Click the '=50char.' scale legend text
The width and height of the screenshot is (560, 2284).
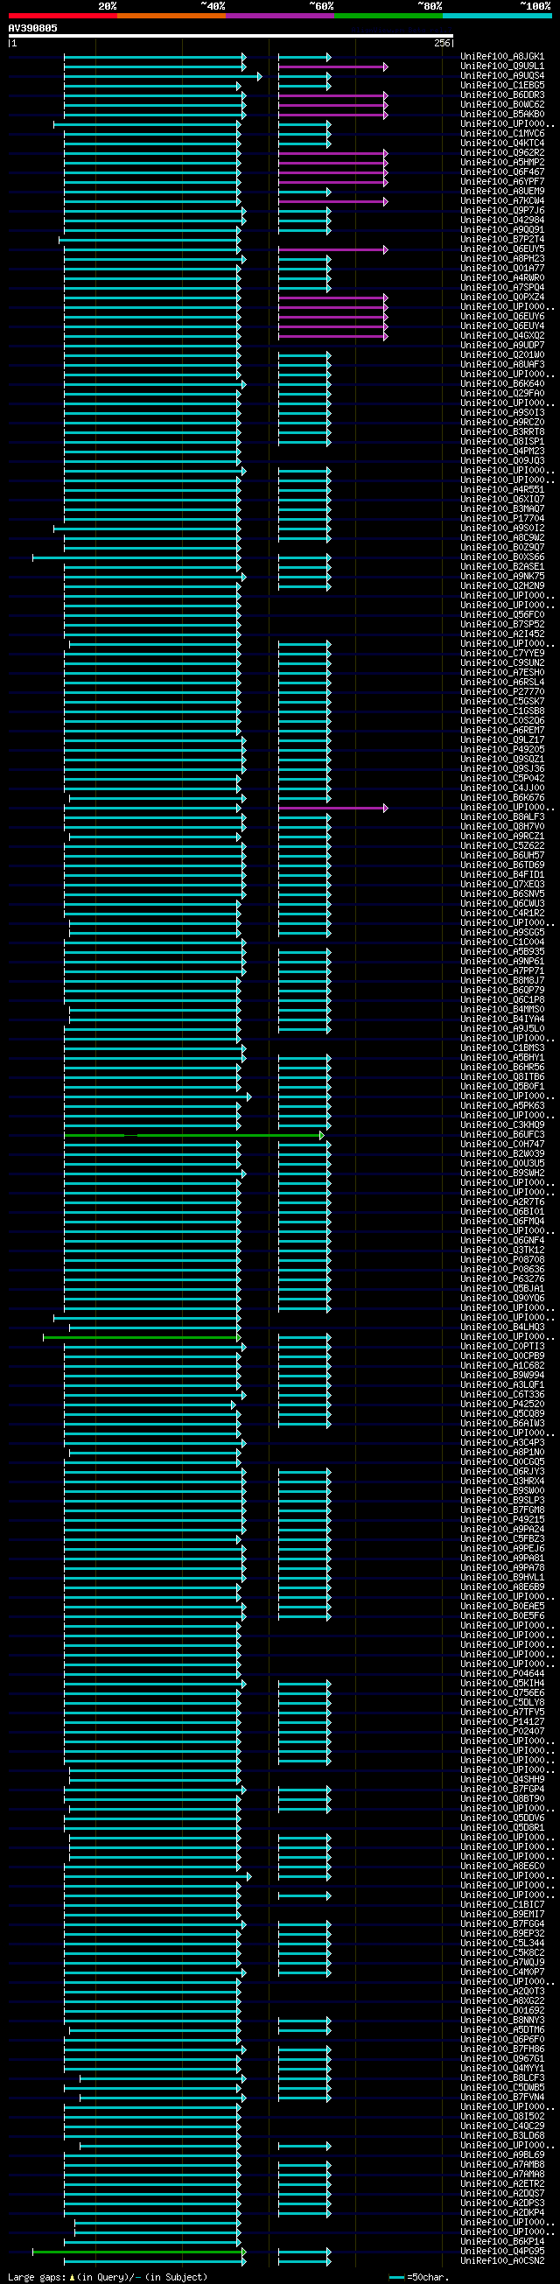[428, 2277]
